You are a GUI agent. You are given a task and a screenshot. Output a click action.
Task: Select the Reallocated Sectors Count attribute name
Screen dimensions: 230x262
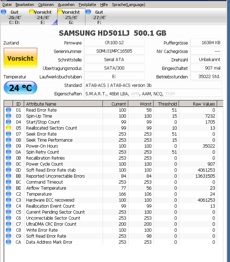pyautogui.click(x=52, y=128)
